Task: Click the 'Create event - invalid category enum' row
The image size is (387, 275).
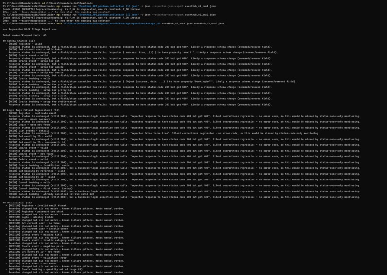Action: [40, 240]
